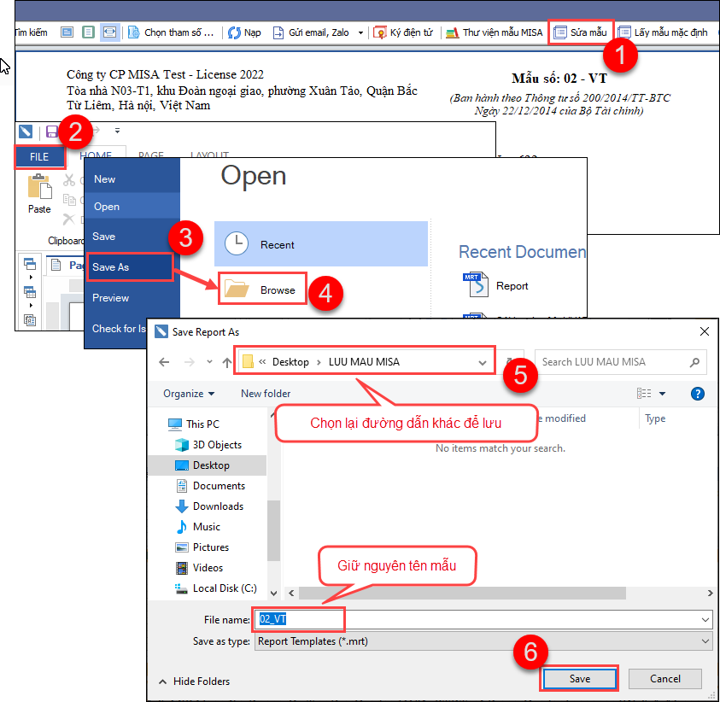Click the Save button
720x702 pixels.
tap(579, 679)
